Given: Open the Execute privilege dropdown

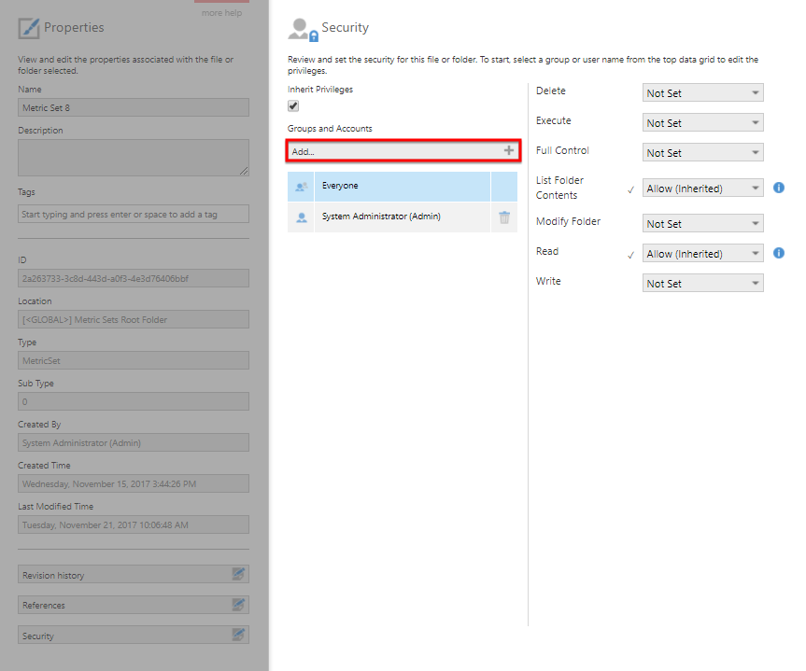Looking at the screenshot, I should coord(702,123).
